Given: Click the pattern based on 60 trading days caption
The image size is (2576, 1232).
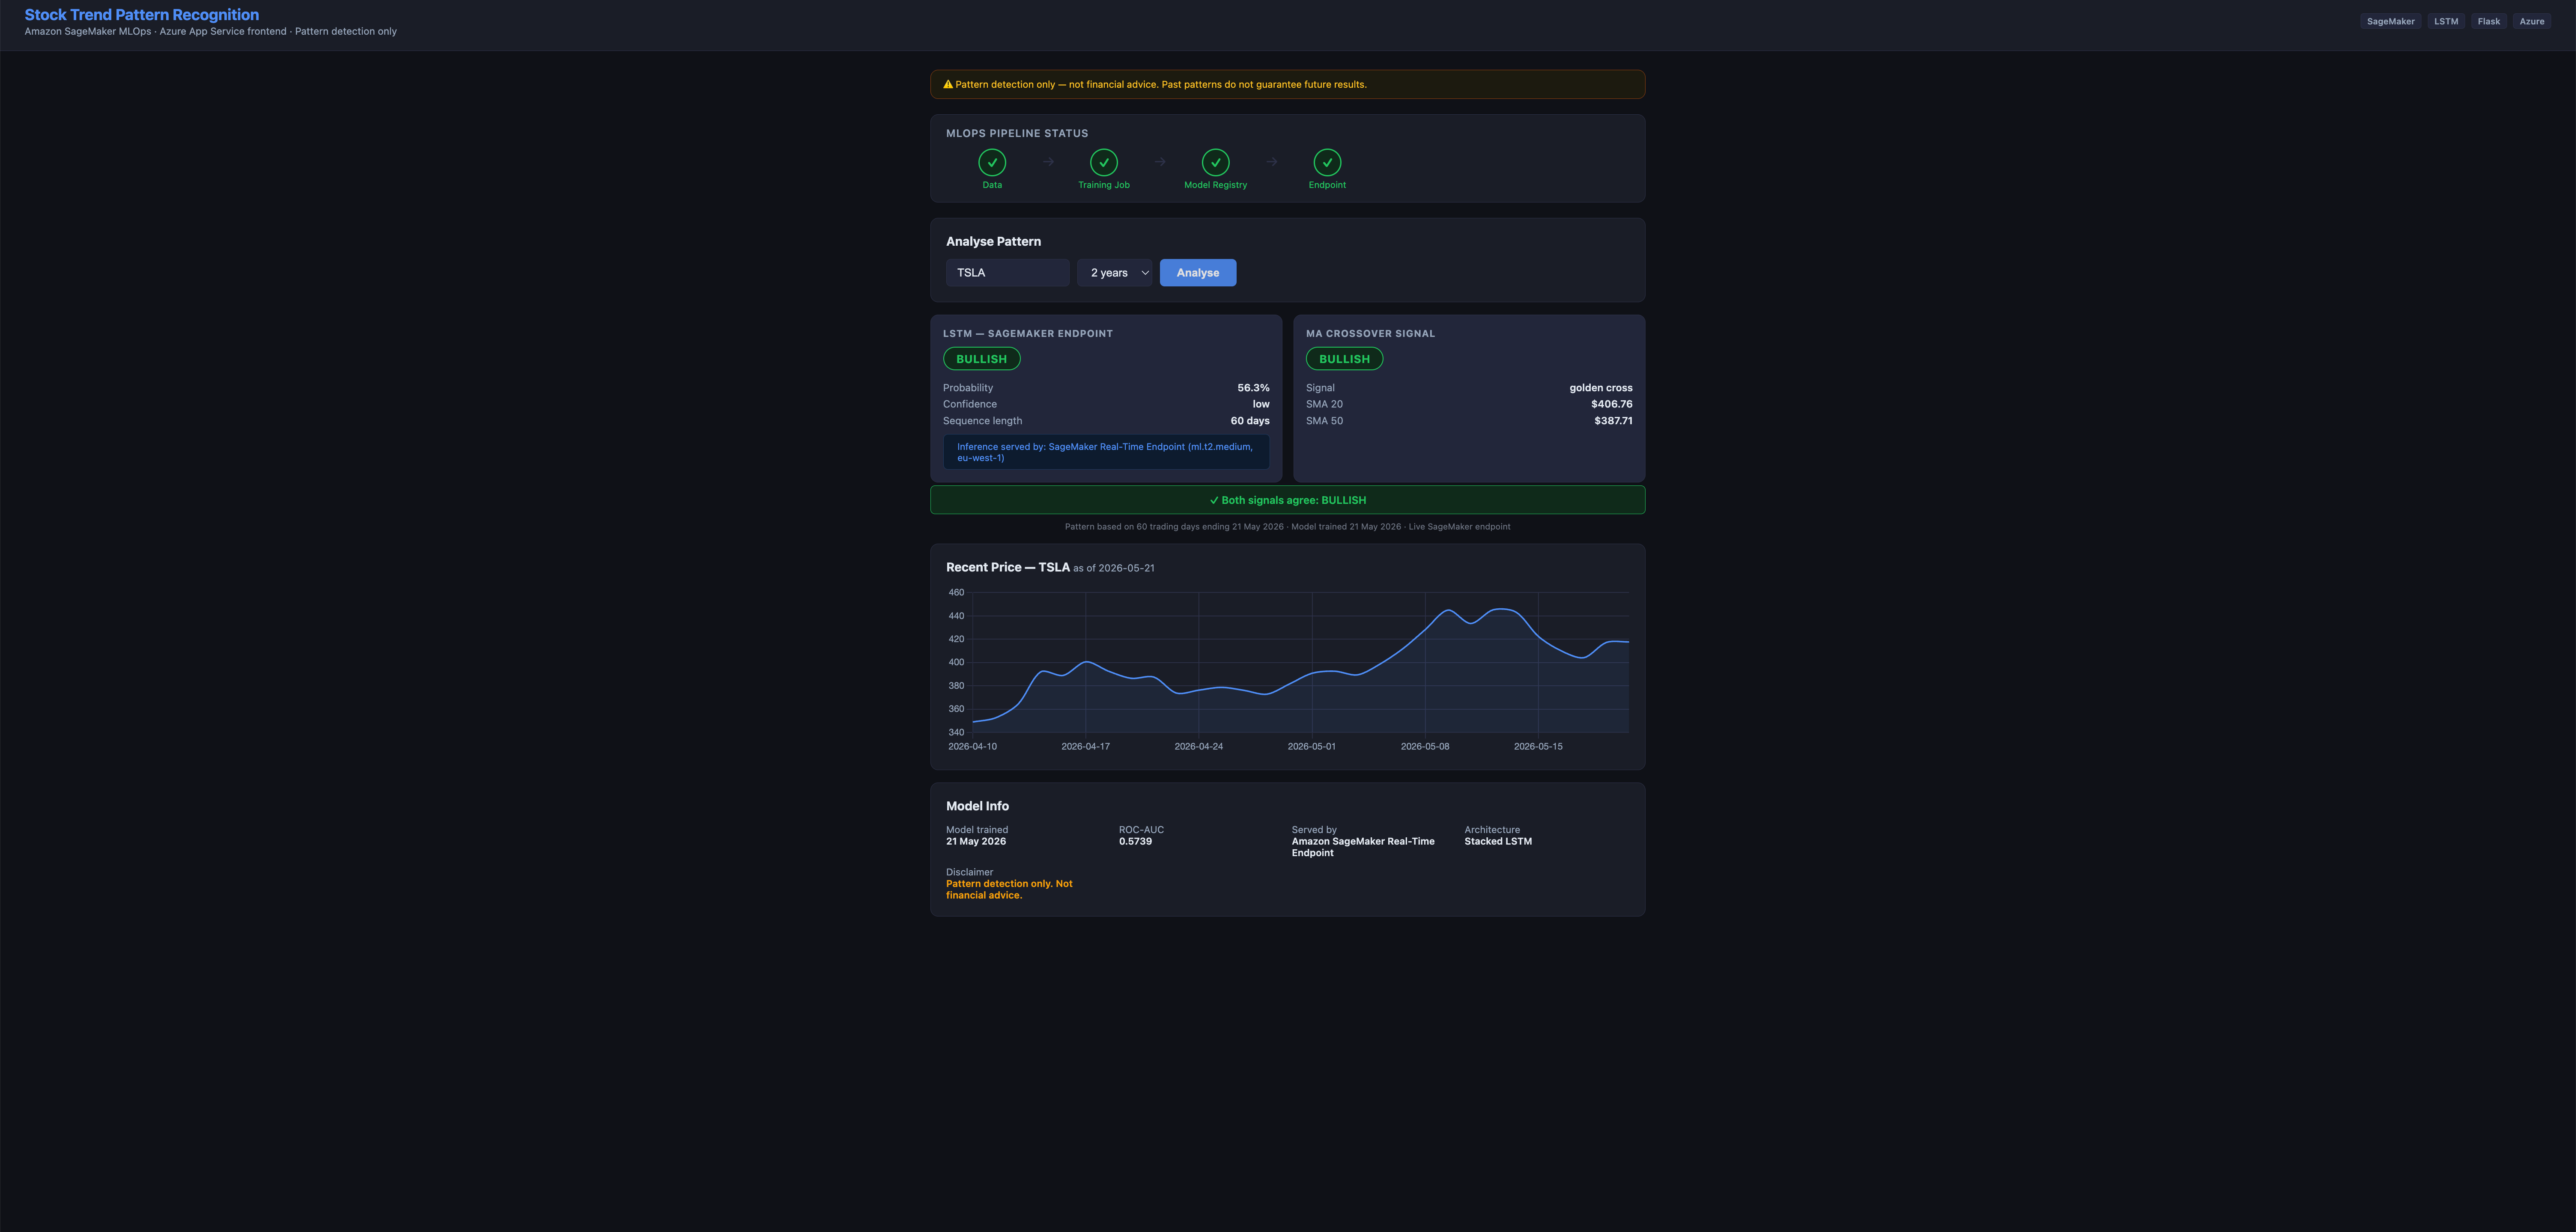Looking at the screenshot, I should (x=1287, y=527).
